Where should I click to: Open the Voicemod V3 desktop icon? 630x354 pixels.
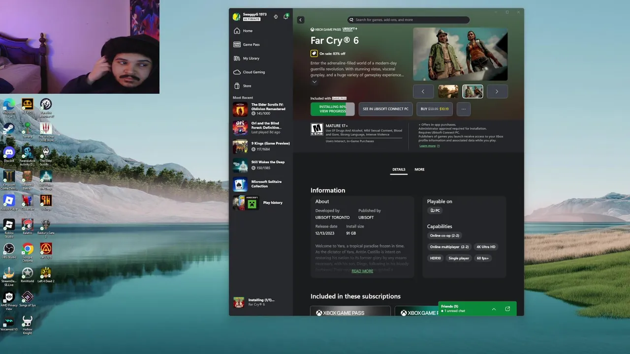[x=9, y=324]
